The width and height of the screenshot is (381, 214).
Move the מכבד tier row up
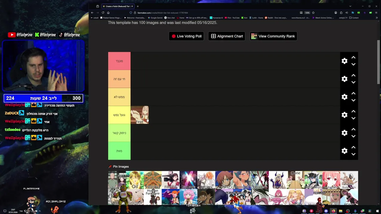coord(353,57)
